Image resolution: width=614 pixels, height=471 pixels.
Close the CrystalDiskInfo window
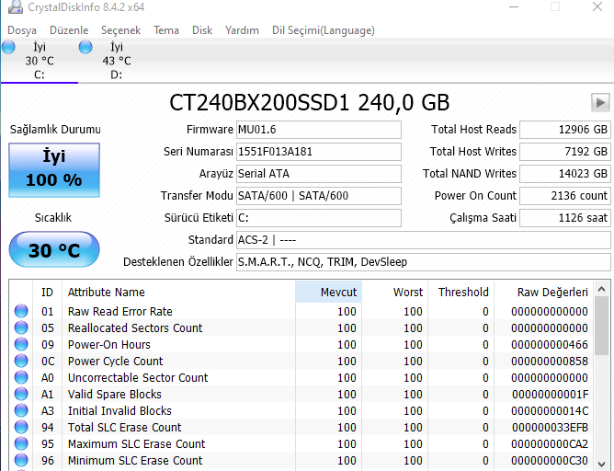[x=597, y=6]
